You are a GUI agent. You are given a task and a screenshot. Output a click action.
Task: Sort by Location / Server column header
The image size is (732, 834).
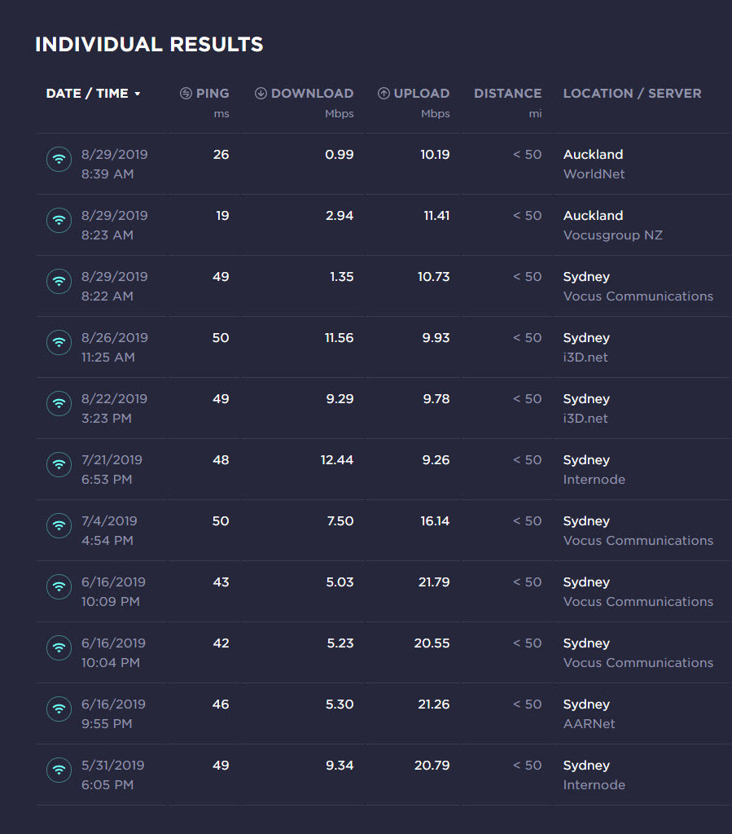(x=632, y=93)
